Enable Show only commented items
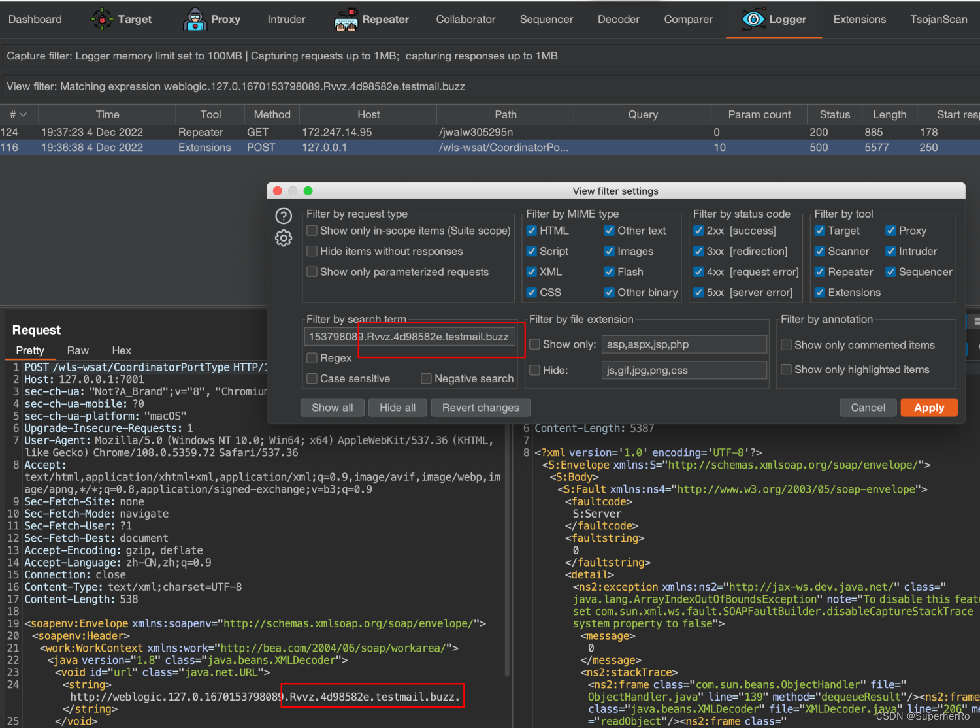Screen dimensions: 980x728 [x=787, y=345]
